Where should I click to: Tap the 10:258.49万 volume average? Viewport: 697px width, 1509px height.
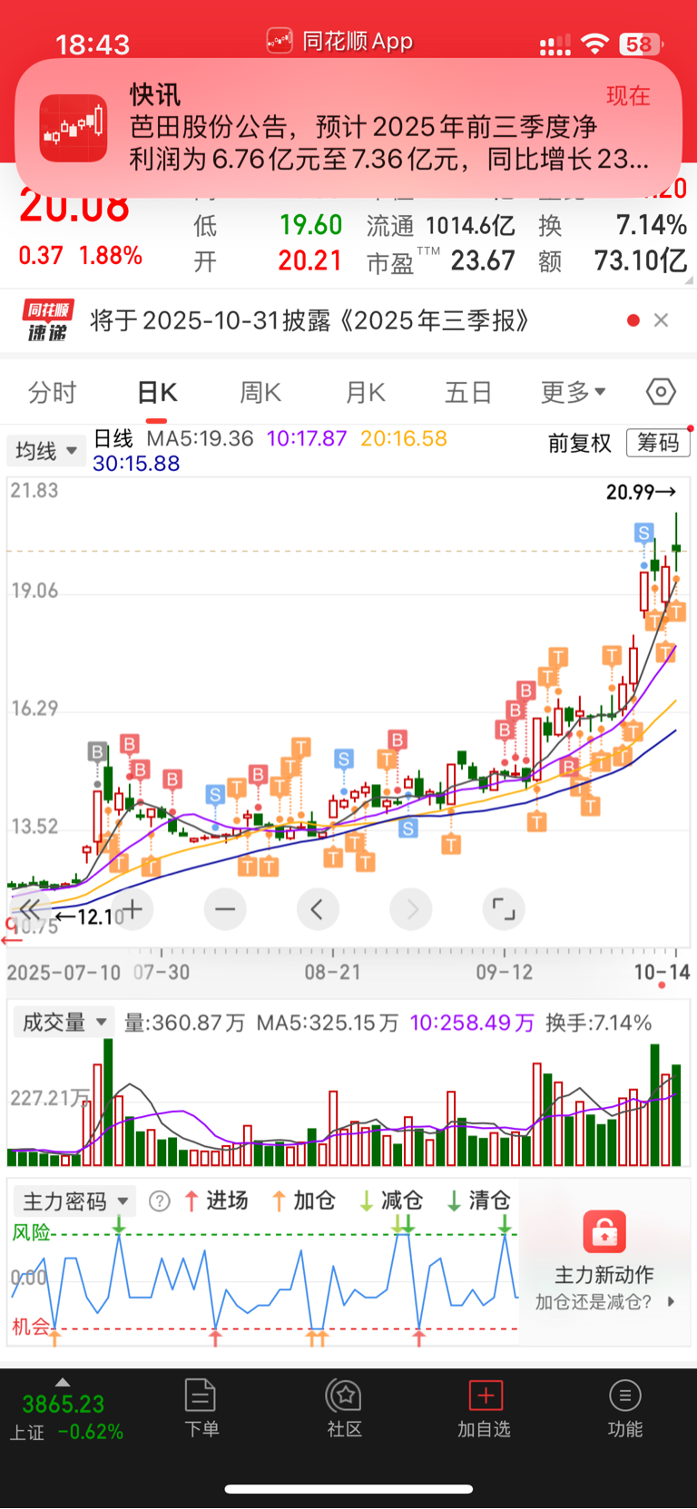pyautogui.click(x=472, y=1024)
